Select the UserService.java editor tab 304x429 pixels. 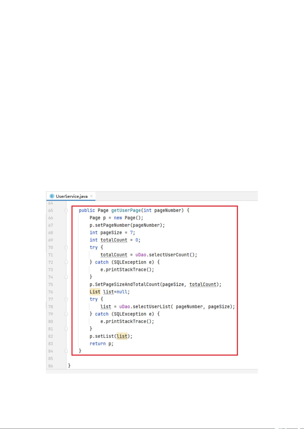point(71,196)
